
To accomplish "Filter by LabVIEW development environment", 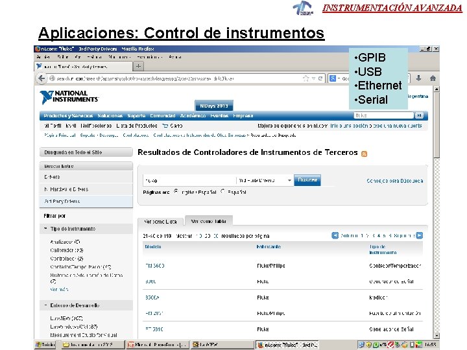I will [x=66, y=318].
